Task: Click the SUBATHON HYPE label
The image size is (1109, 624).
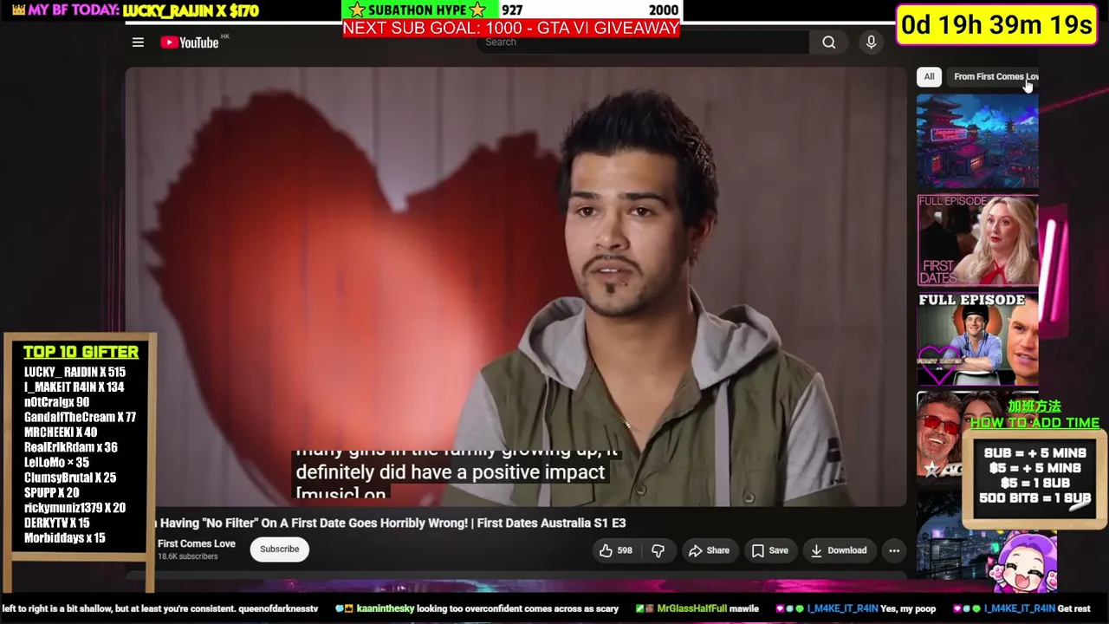Action: click(419, 10)
